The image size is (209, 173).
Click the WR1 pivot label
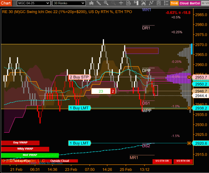[146, 10]
